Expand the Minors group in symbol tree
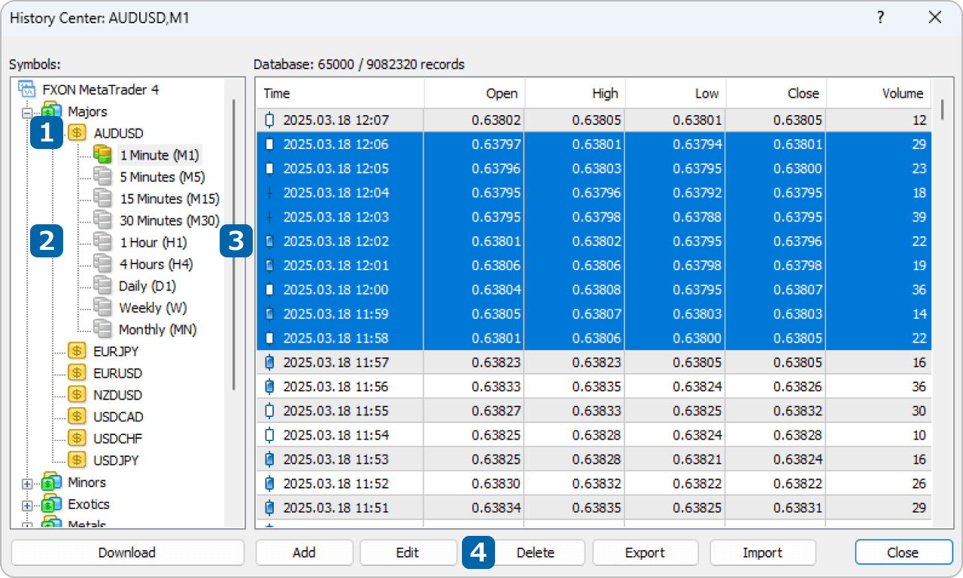Viewport: 963px width, 578px height. pyautogui.click(x=28, y=484)
